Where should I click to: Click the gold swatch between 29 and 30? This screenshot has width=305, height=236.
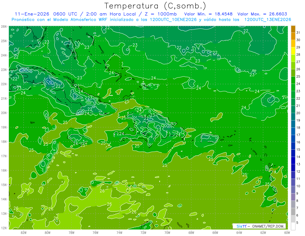coord(293,44)
